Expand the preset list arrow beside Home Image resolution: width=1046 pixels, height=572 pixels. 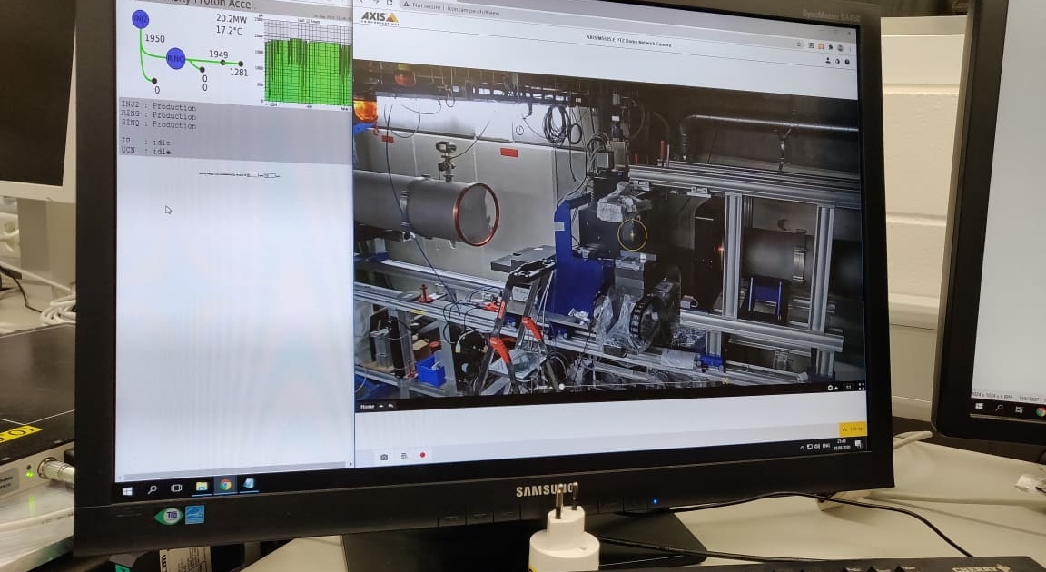[x=381, y=405]
